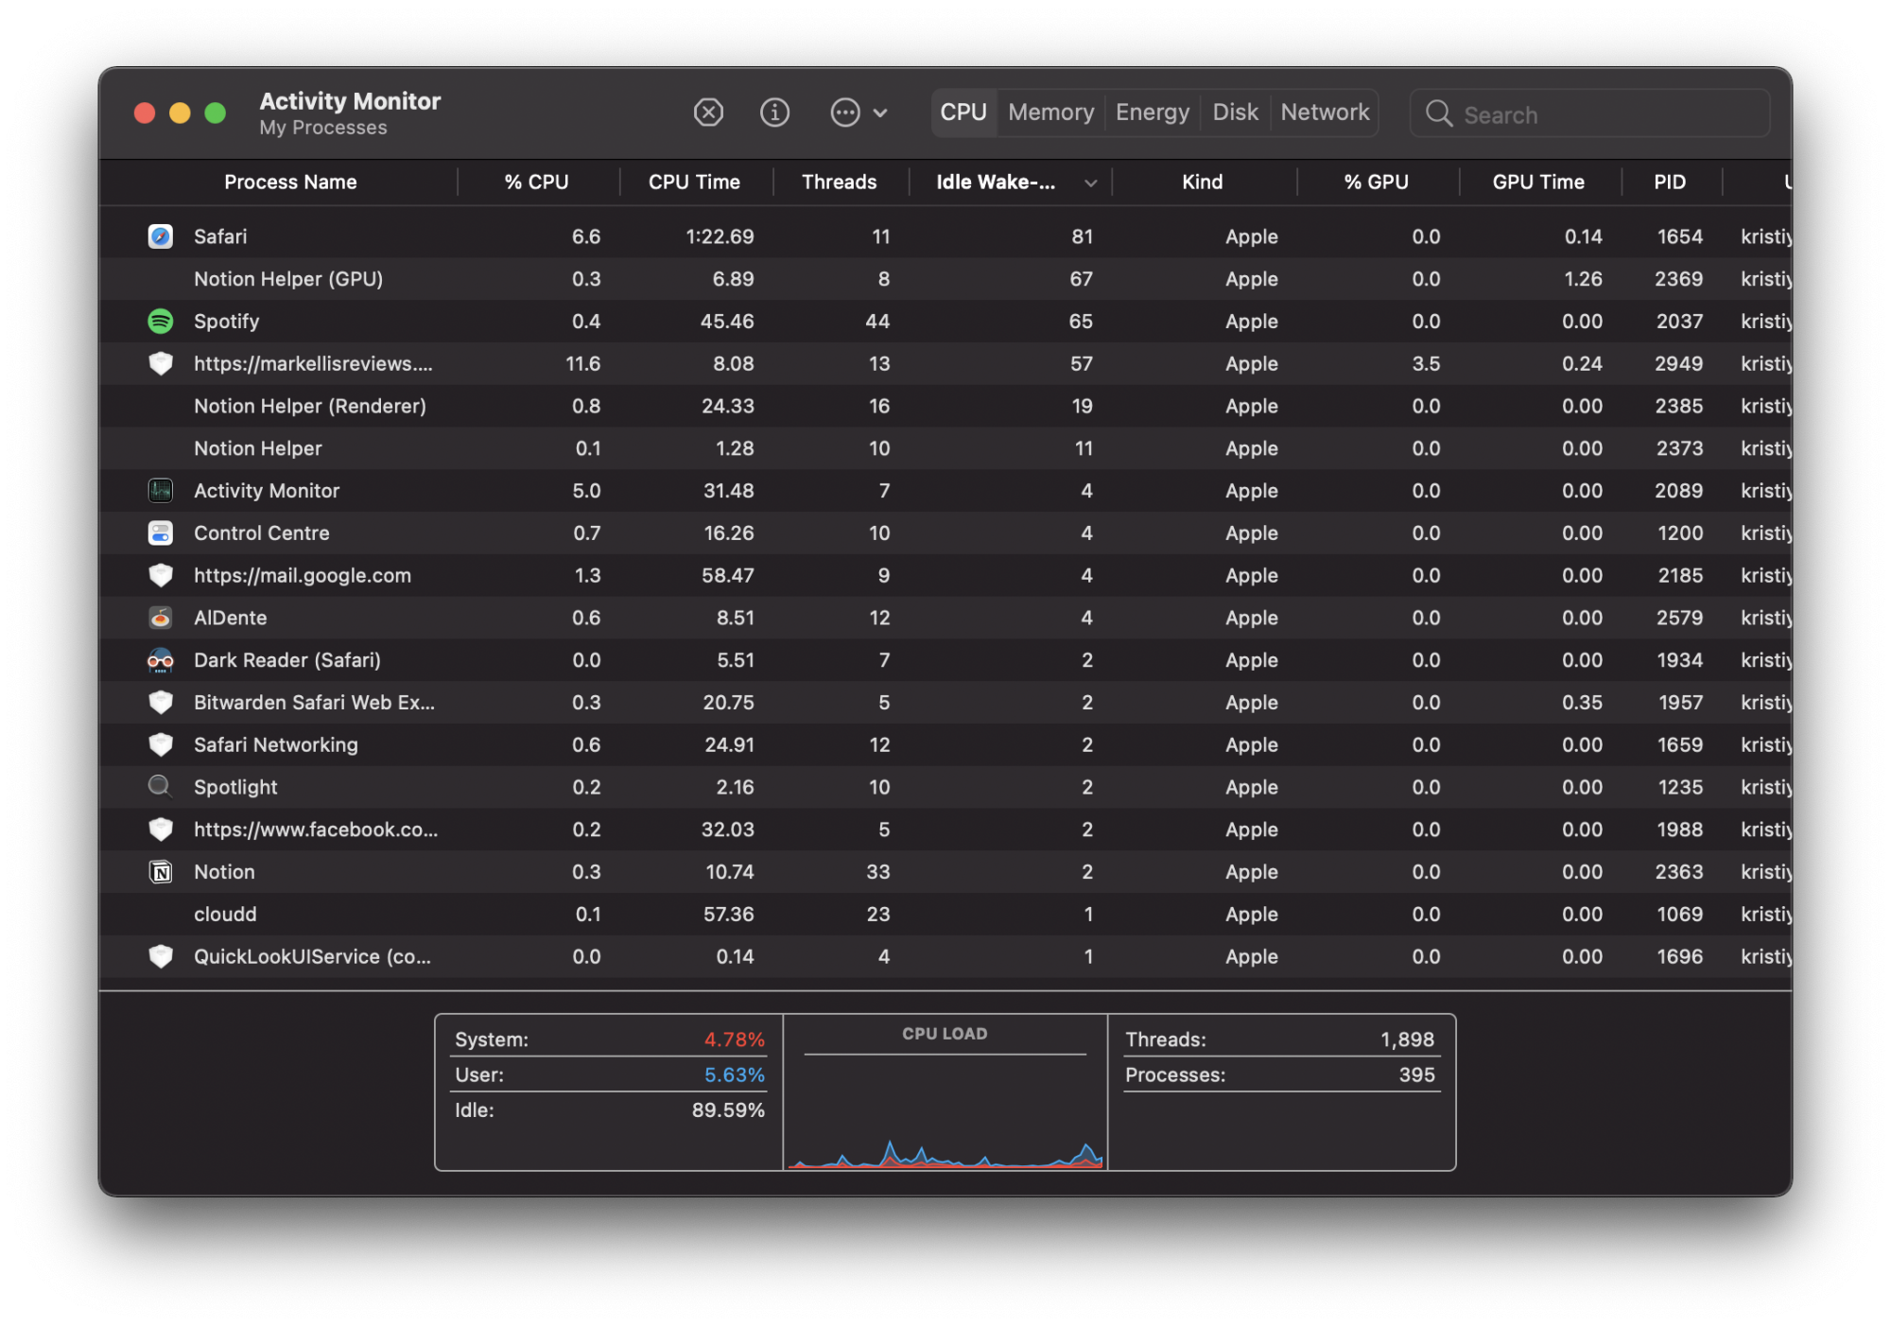Click the 1:22.69 CPU Time cell
Viewport: 1891px width, 1327px height.
[720, 236]
